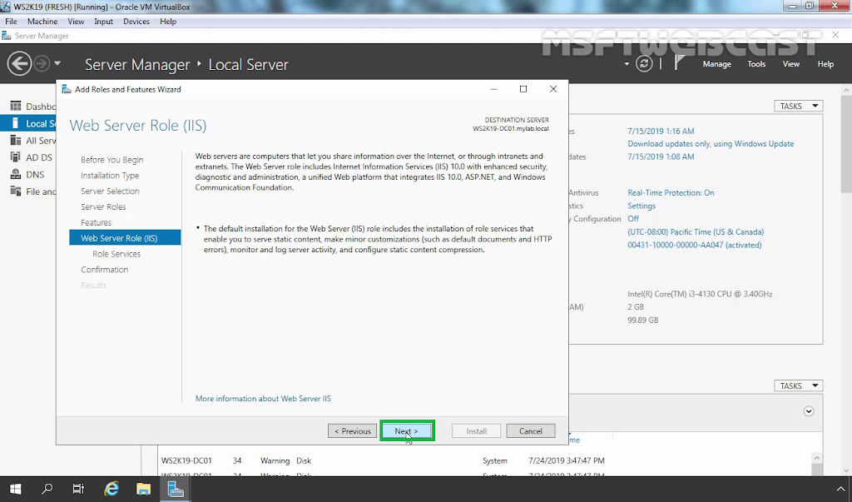Go to Server Selection wizard step
The width and height of the screenshot is (852, 502).
point(110,191)
